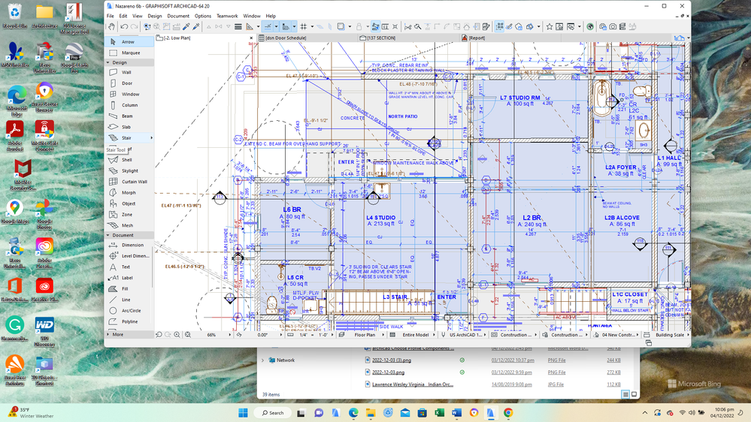Click the Undo arrow in toolbar
Image resolution: width=751 pixels, height=422 pixels.
(124, 27)
